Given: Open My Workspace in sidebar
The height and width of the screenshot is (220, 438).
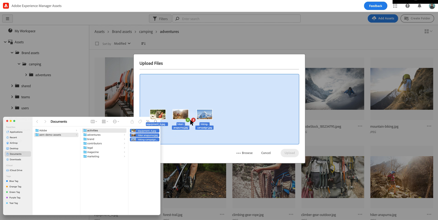Looking at the screenshot, I should (x=25, y=31).
